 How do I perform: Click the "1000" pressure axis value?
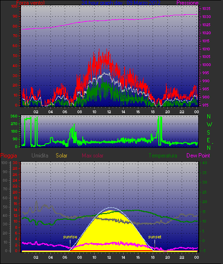(206, 65)
